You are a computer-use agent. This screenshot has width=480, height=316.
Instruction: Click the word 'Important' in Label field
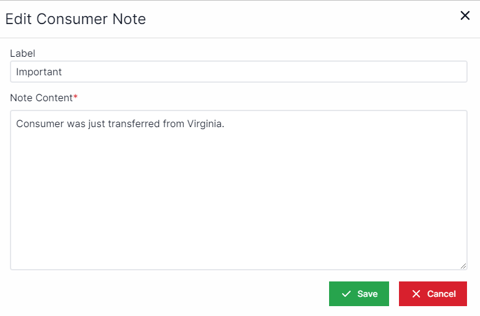(x=39, y=72)
